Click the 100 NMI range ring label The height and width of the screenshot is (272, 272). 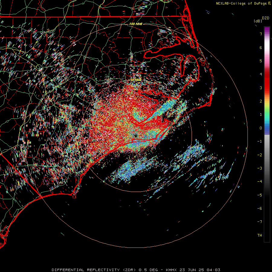coord(136,24)
